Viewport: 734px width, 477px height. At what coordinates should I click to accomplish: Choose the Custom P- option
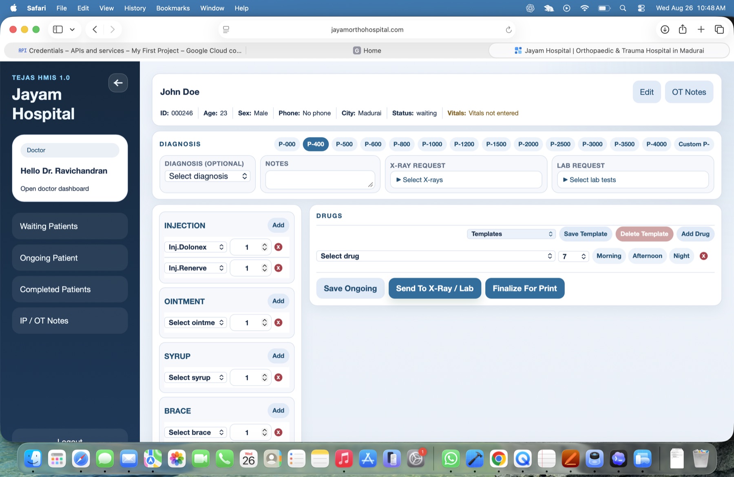click(694, 144)
